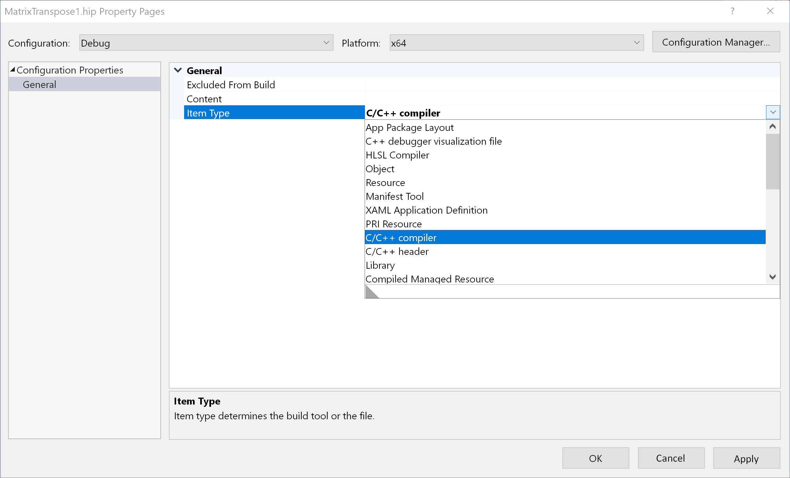790x478 pixels.
Task: Select the Excluded From Build property row
Action: pos(231,85)
